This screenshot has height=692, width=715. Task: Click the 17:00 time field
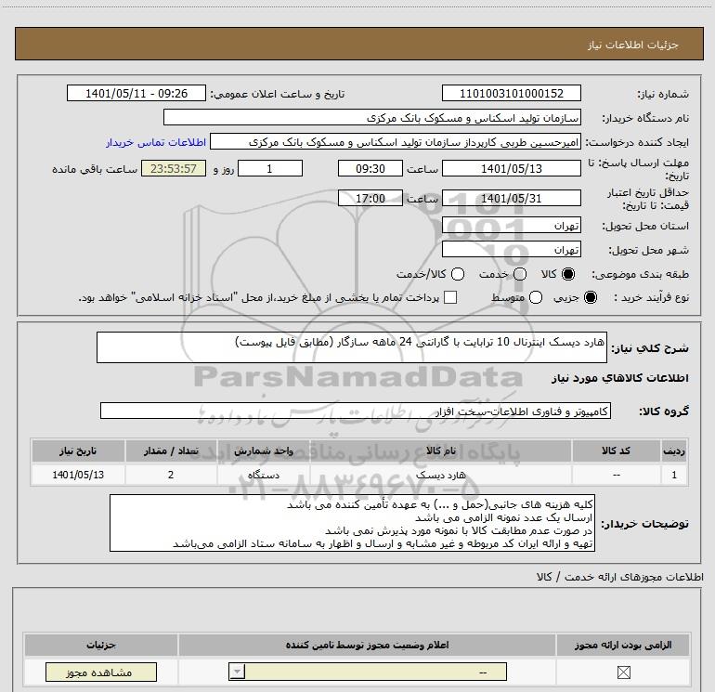click(x=370, y=198)
